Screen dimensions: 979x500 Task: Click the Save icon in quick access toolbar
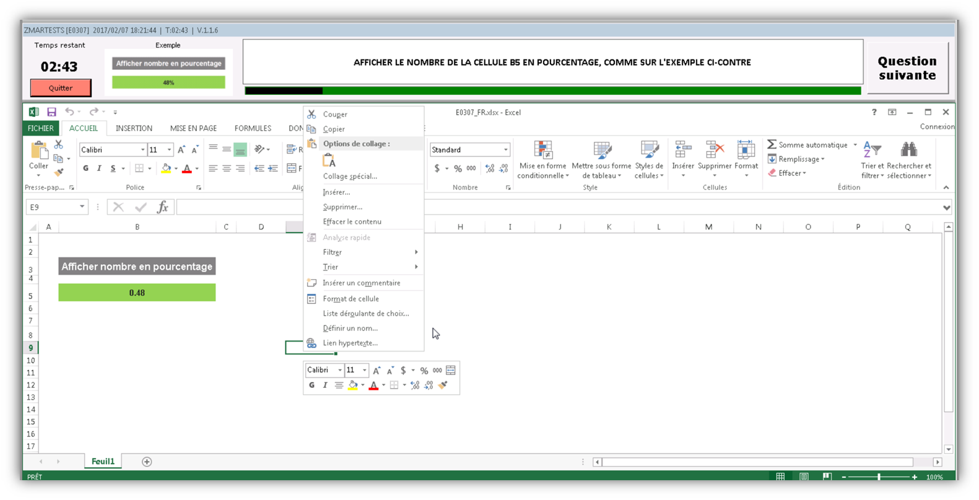tap(51, 112)
